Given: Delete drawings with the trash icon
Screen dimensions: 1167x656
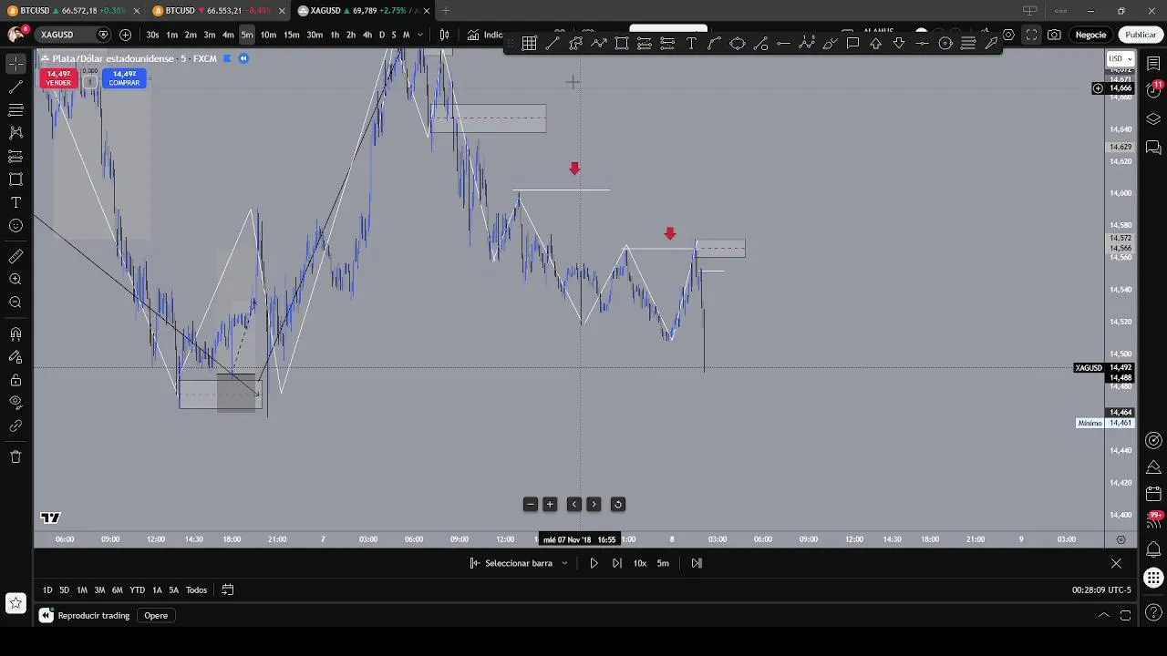Looking at the screenshot, I should pos(15,456).
